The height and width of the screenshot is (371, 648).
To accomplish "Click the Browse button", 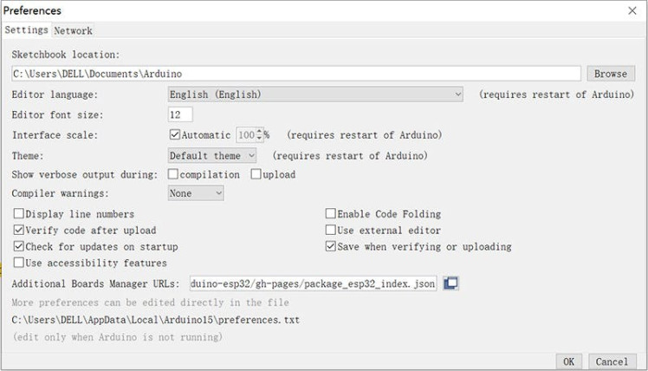I will click(x=611, y=74).
